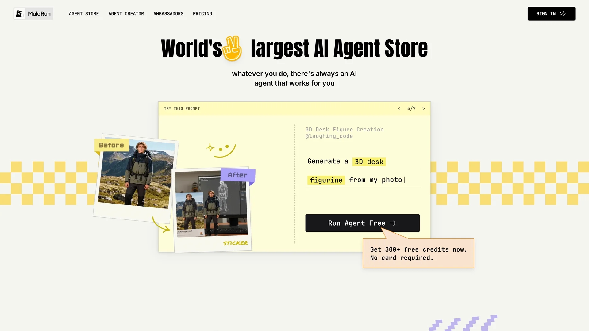This screenshot has height=331, width=589.
Task: Click the peace hand emoji in the headline
Action: (x=233, y=48)
